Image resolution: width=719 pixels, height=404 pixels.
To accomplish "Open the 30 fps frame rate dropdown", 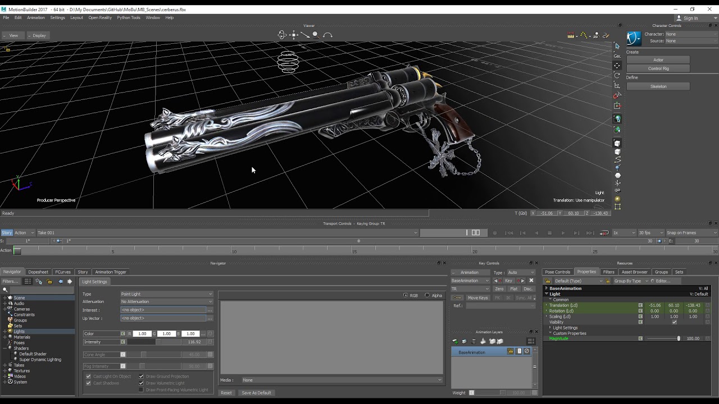I will click(x=650, y=233).
